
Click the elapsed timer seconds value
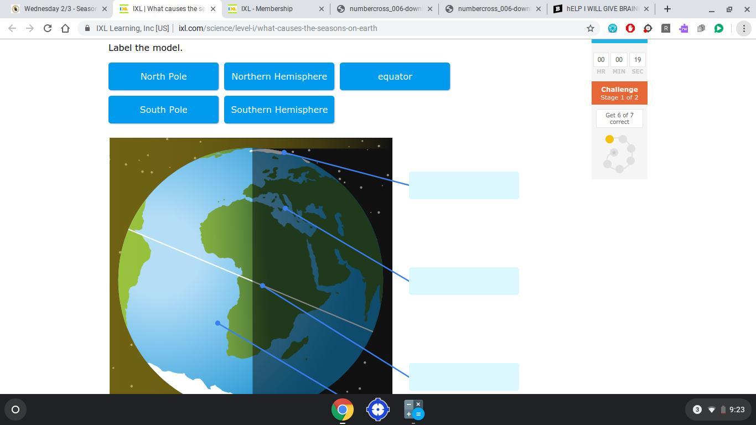pyautogui.click(x=638, y=60)
